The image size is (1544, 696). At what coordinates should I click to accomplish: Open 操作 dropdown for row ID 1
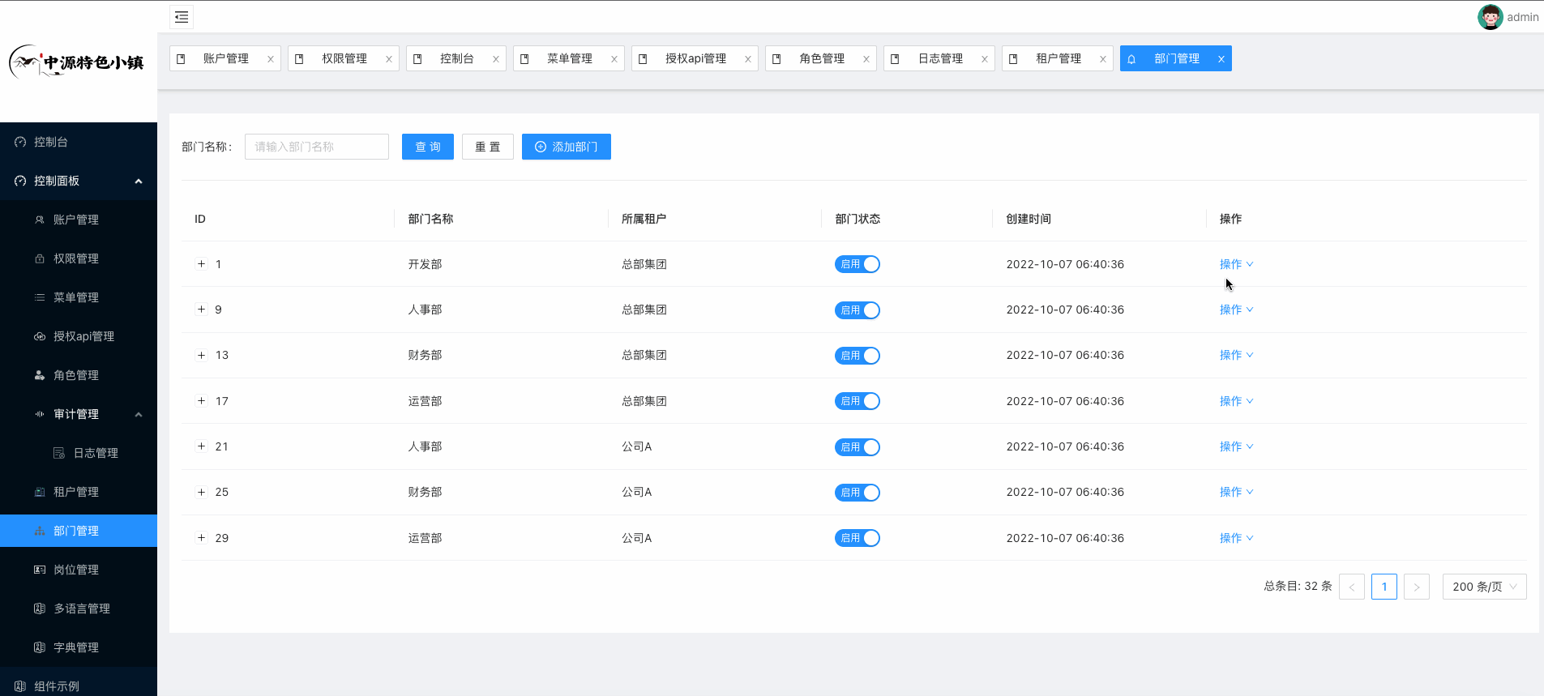1237,264
